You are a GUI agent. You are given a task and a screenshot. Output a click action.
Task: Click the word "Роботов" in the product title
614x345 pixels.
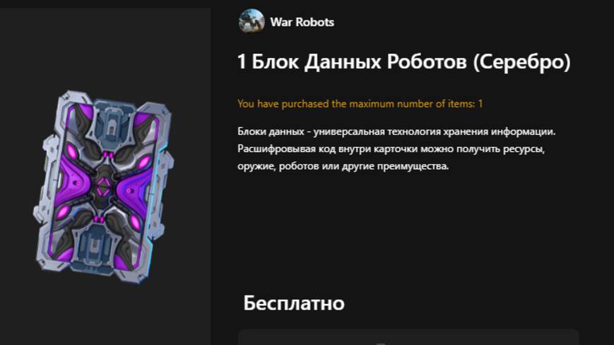point(427,62)
